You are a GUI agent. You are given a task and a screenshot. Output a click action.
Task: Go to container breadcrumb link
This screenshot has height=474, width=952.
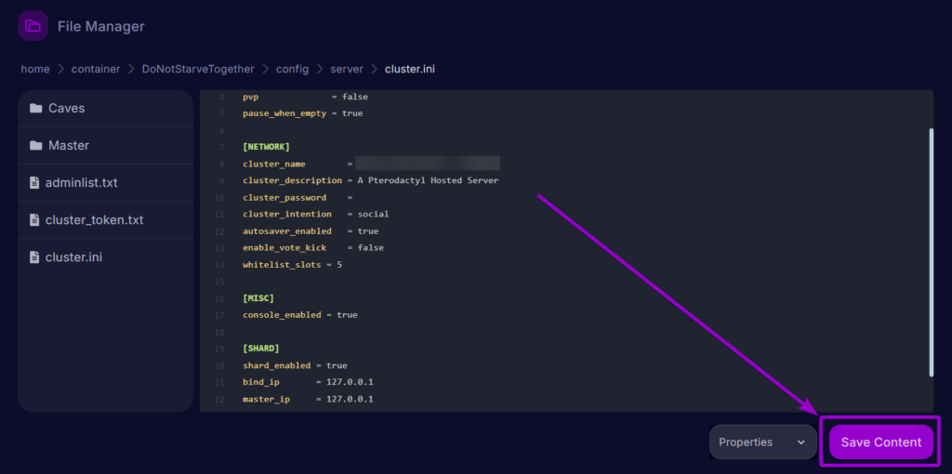pyautogui.click(x=92, y=69)
